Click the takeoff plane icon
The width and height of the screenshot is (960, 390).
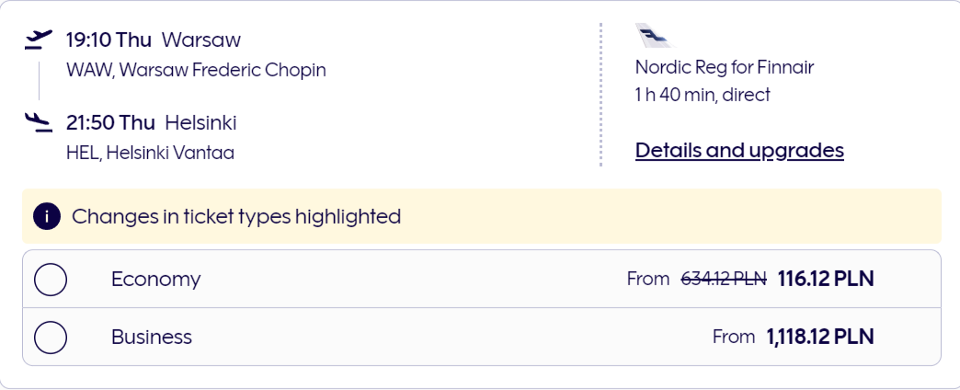[38, 39]
